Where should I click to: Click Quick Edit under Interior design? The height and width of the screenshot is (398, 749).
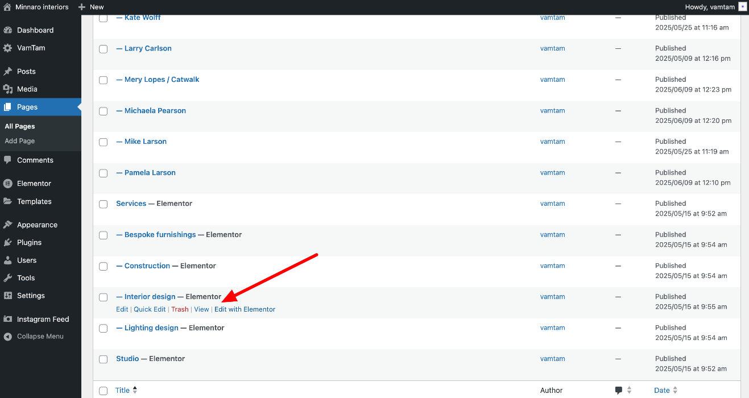pyautogui.click(x=150, y=309)
